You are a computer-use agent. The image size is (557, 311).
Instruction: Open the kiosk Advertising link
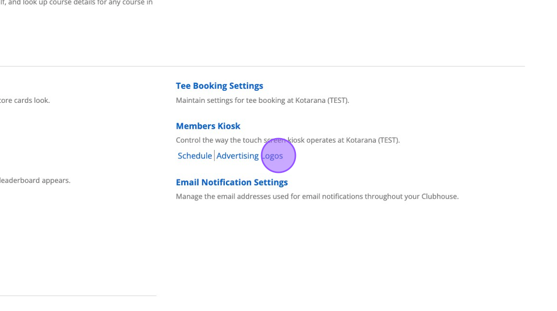pyautogui.click(x=237, y=156)
